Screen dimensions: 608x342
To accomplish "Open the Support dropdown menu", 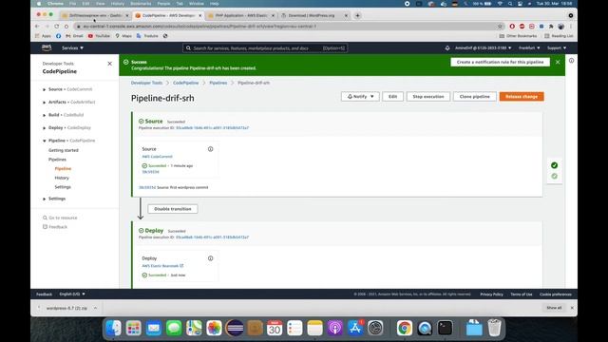I will coord(557,48).
